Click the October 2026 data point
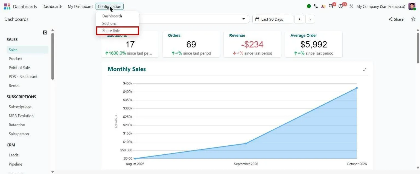420x174 pixels. point(357,88)
